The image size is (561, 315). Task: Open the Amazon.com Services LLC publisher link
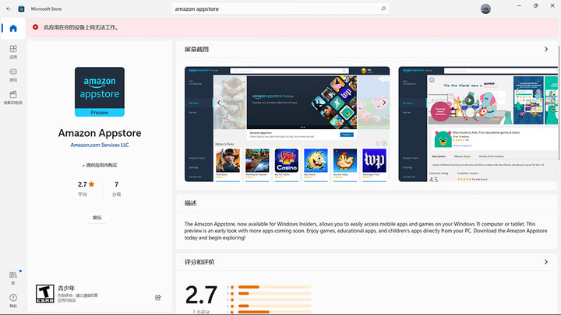(100, 145)
